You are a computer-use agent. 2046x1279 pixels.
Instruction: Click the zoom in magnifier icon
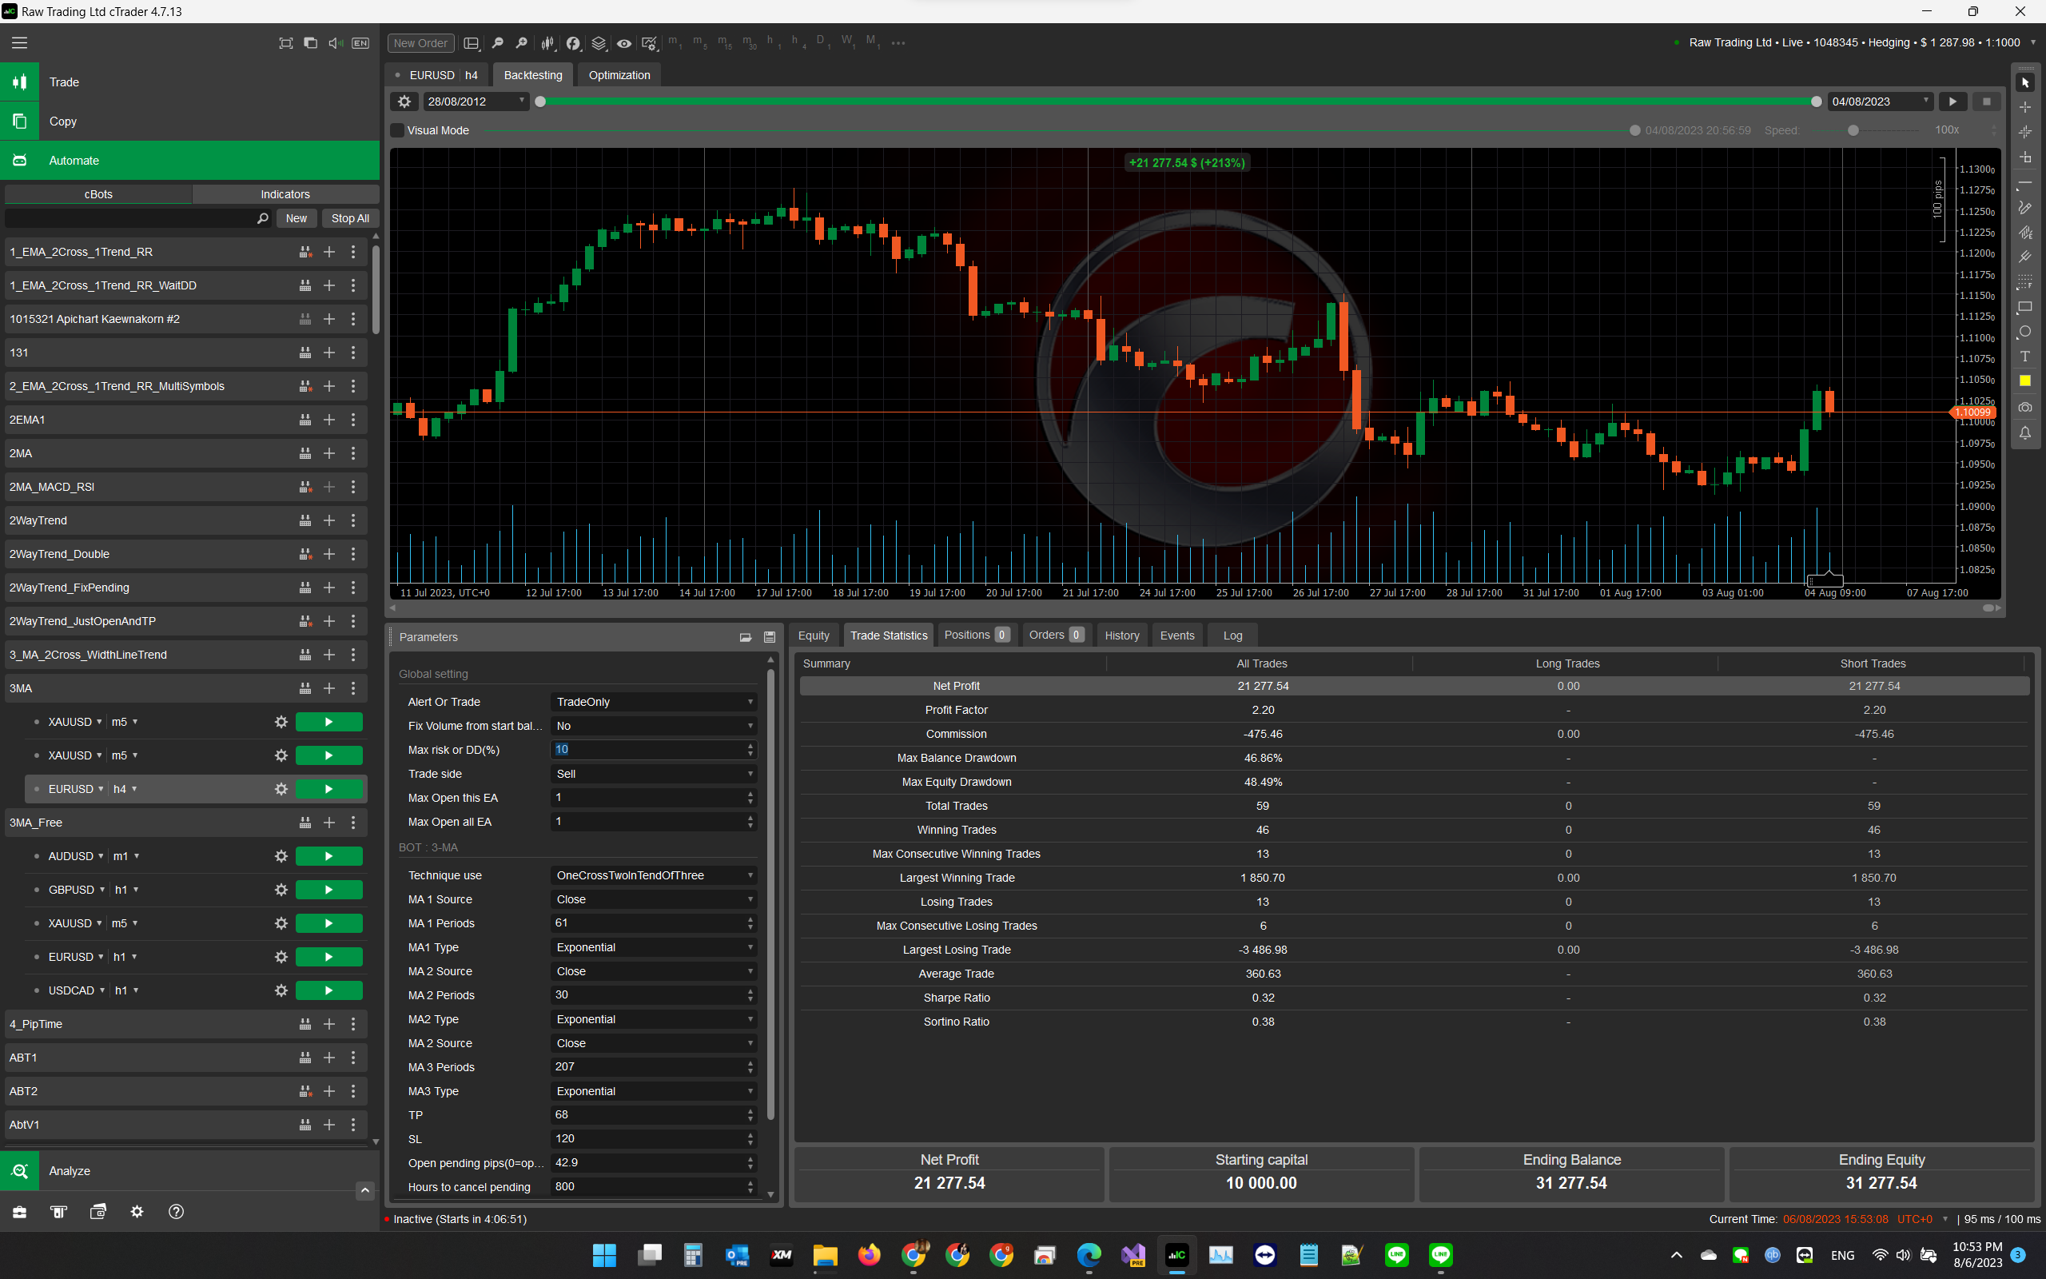pos(522,43)
